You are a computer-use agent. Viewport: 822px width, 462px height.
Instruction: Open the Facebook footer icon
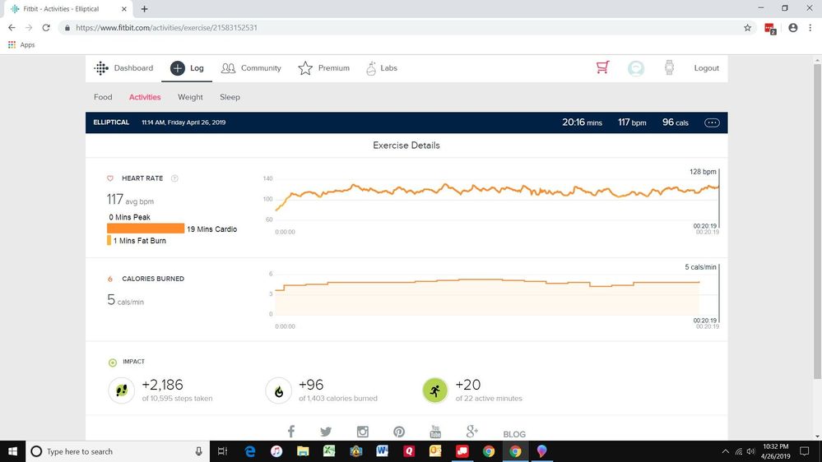click(291, 431)
